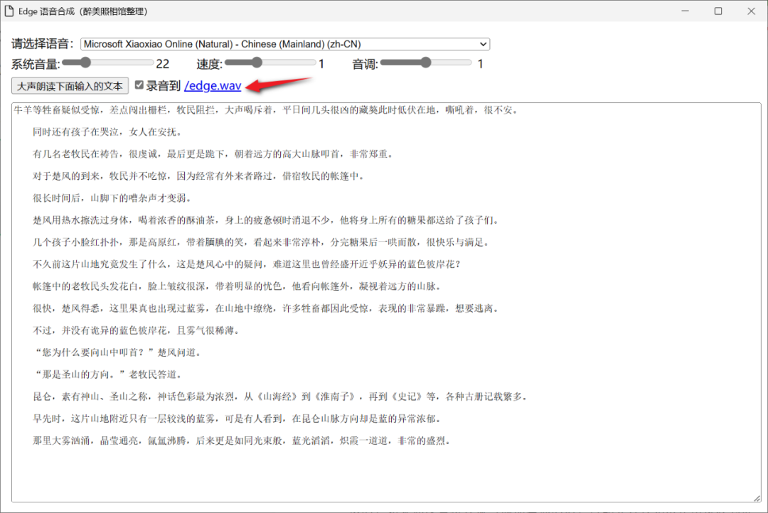Click the line beginning 您为什么要向山中叩首

tap(121, 351)
